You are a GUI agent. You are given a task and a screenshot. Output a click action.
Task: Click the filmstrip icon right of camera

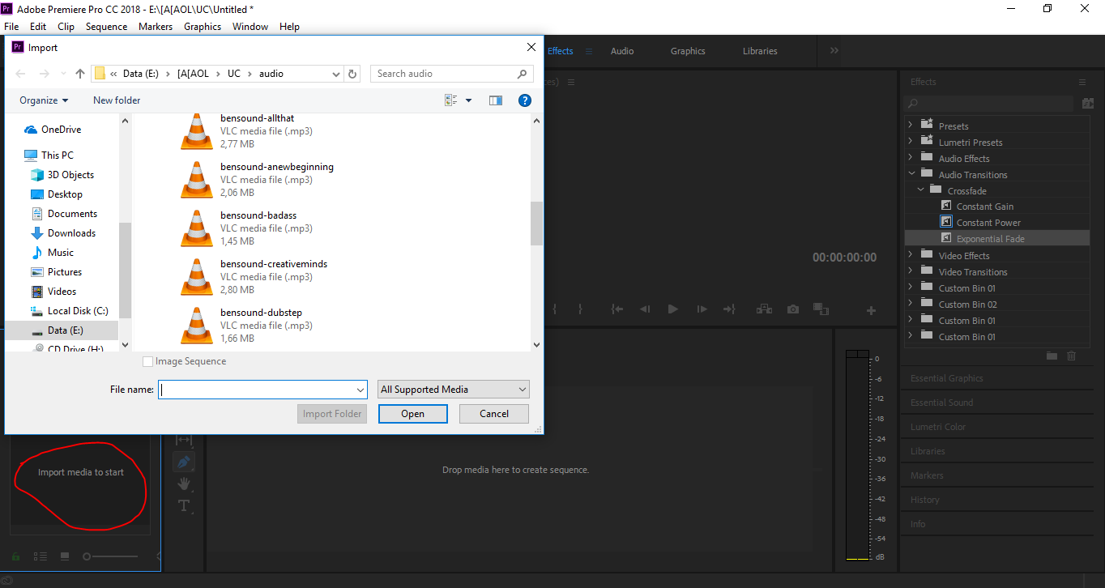click(821, 309)
